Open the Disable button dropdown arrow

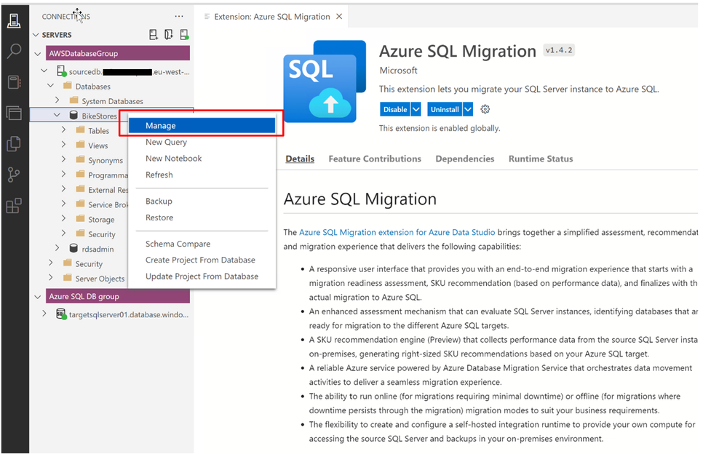[x=416, y=109]
